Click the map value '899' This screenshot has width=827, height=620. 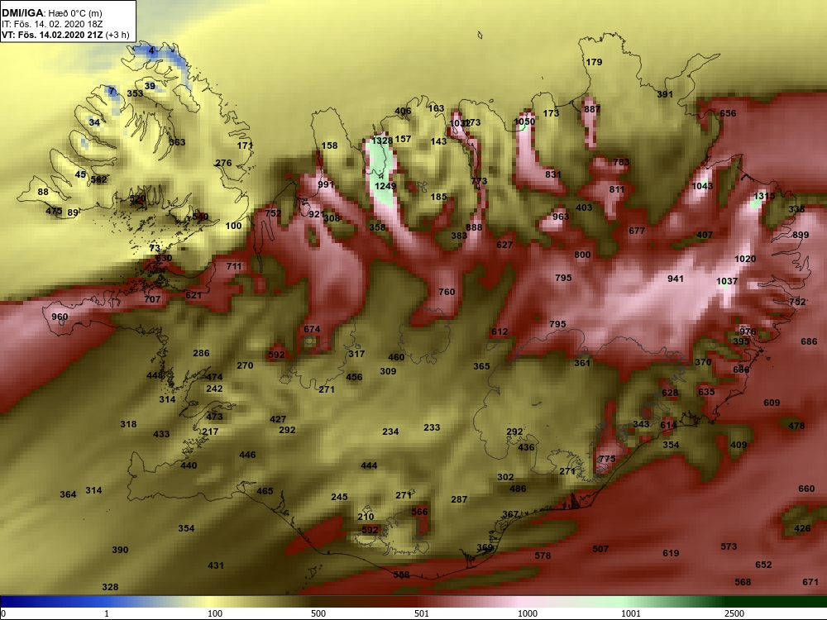click(801, 235)
